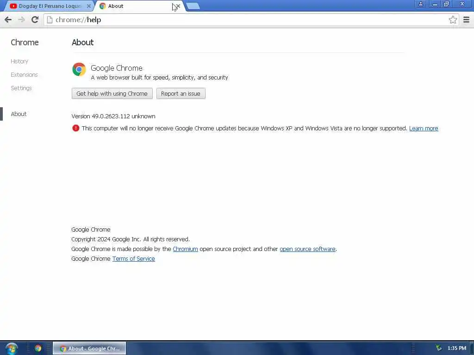Open the Terms of Service link
Viewport: 474px width, 355px height.
pyautogui.click(x=134, y=259)
